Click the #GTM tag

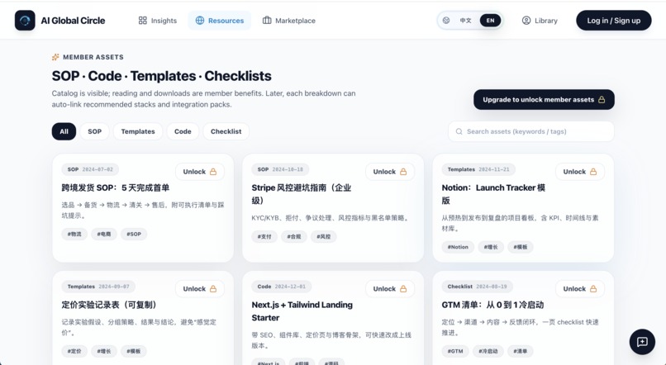[x=455, y=351]
